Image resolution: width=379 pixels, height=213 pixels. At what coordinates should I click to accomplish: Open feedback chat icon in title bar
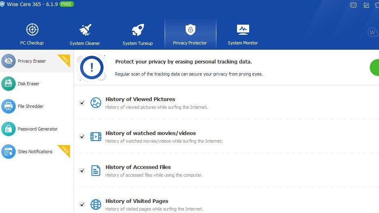(x=354, y=5)
